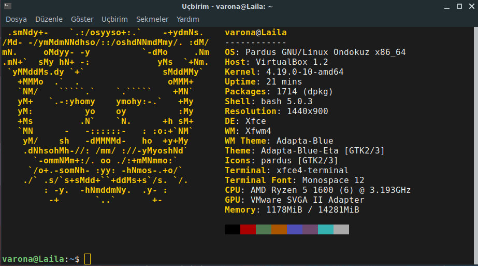The width and height of the screenshot is (478, 266).
Task: Click the WM line Xfwm4
Action: (248, 131)
